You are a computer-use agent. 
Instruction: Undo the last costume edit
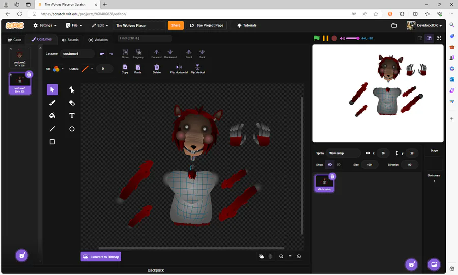click(102, 54)
